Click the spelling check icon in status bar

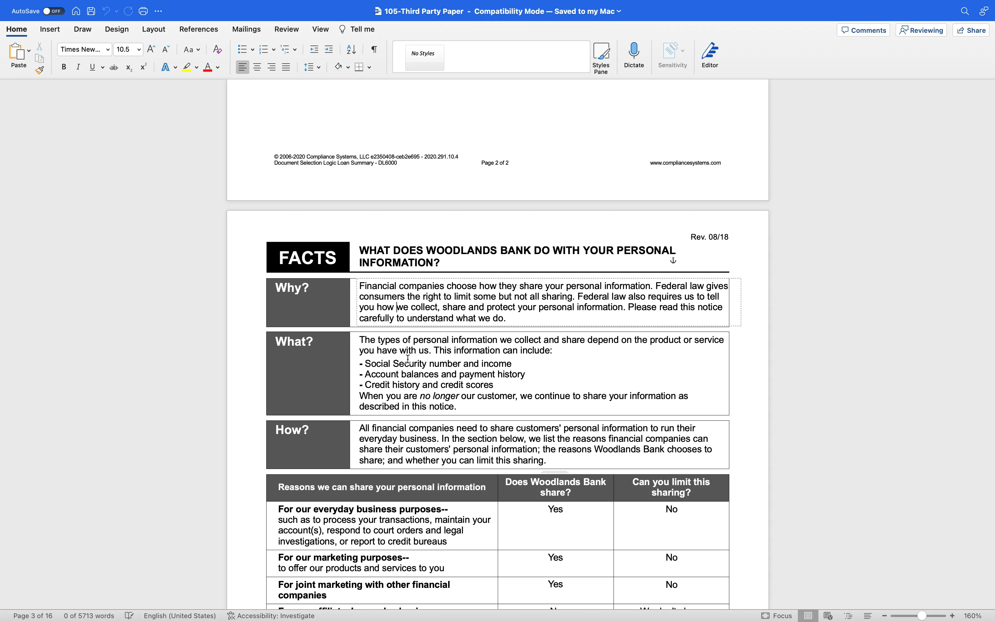tap(129, 616)
